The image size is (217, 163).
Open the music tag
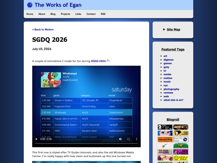click(167, 82)
